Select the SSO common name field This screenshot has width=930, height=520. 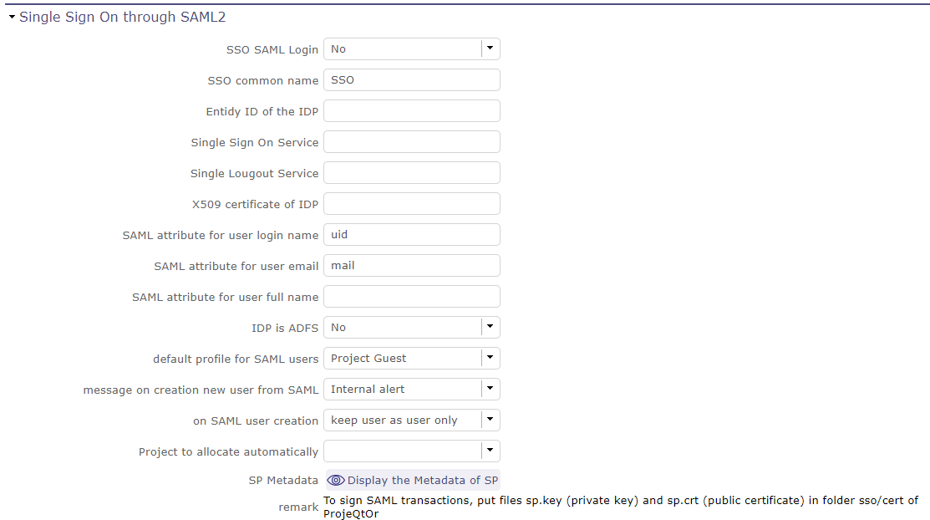coord(411,79)
